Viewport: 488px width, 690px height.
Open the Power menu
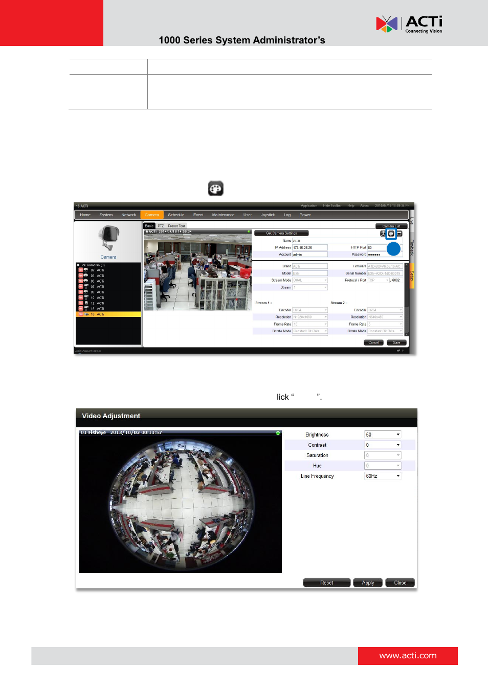click(x=305, y=215)
